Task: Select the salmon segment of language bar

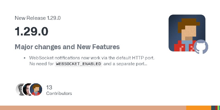Action: 93,108
